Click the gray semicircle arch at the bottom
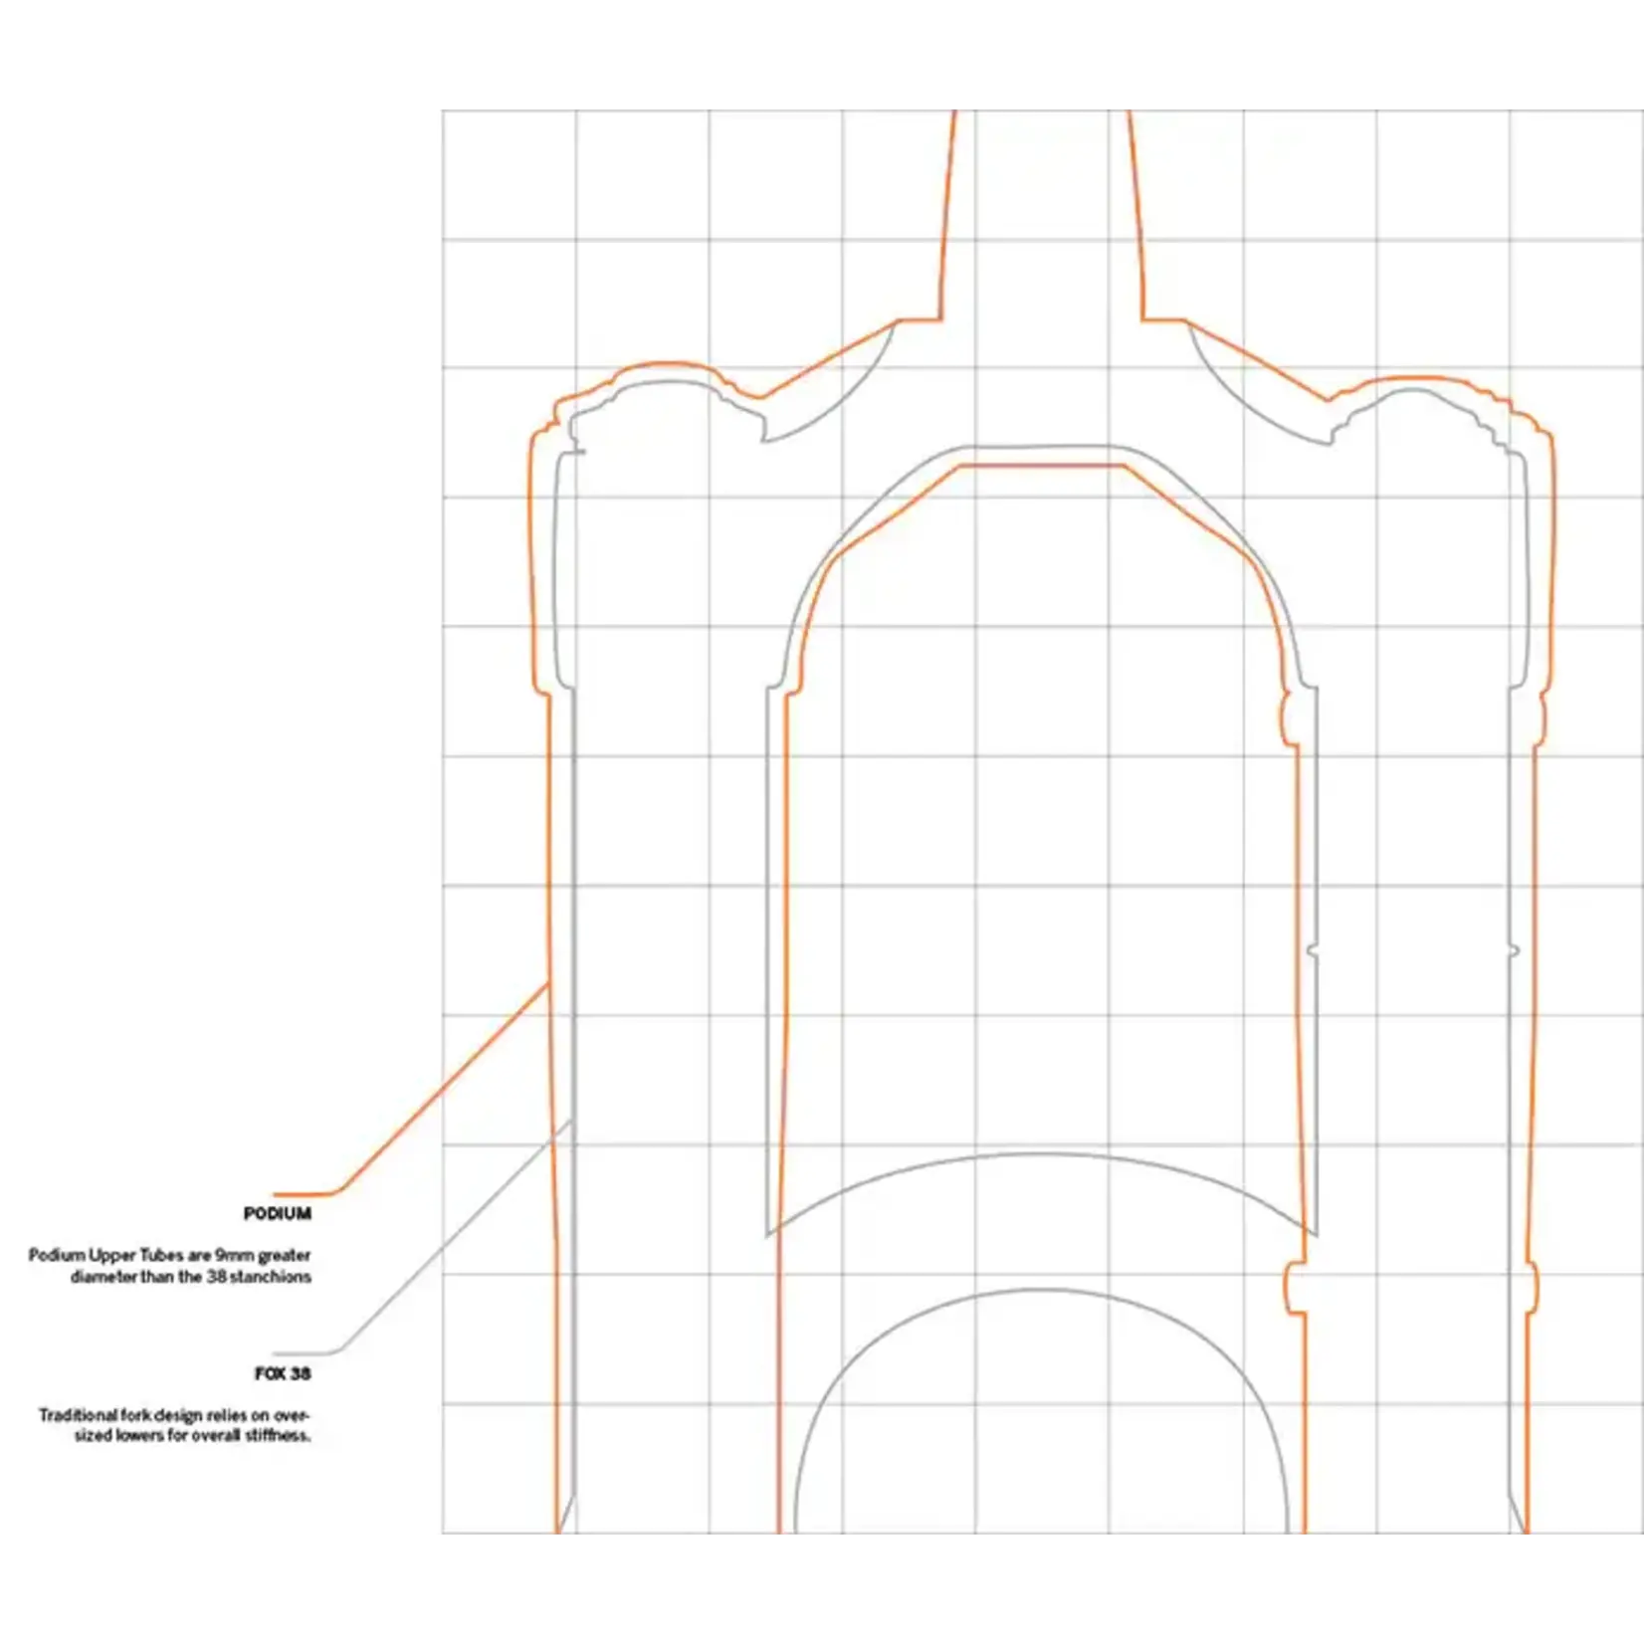The width and height of the screenshot is (1644, 1644). pos(1041,1291)
